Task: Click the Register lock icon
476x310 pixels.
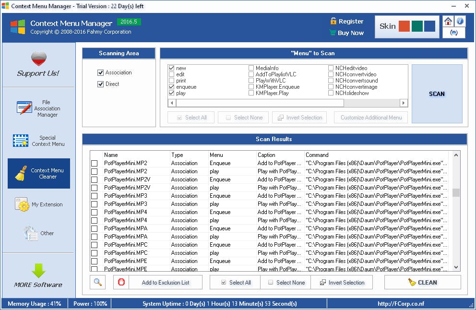Action: tap(333, 21)
